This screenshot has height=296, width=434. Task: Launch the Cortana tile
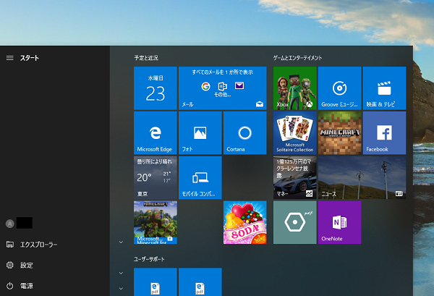pyautogui.click(x=244, y=132)
